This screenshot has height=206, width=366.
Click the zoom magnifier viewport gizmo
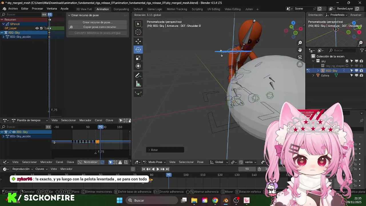pyautogui.click(x=300, y=43)
